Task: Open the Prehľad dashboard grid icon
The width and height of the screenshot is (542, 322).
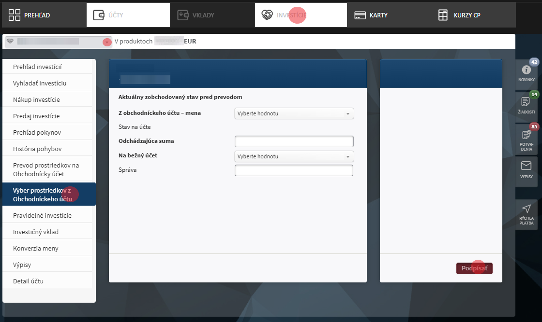Action: (x=15, y=15)
